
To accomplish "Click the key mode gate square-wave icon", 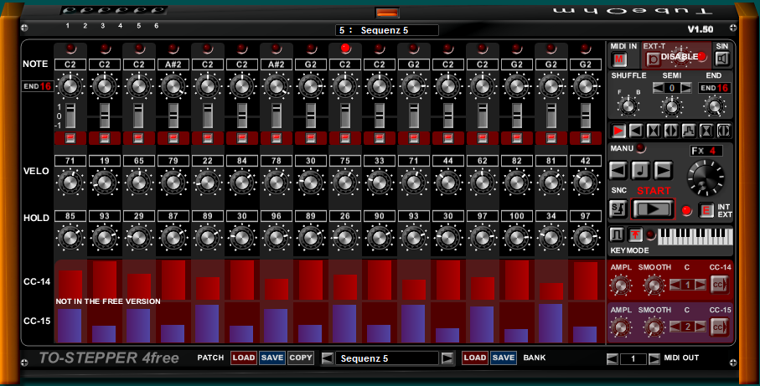I will [x=617, y=235].
